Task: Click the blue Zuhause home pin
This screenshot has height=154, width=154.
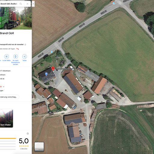Action: (46, 74)
